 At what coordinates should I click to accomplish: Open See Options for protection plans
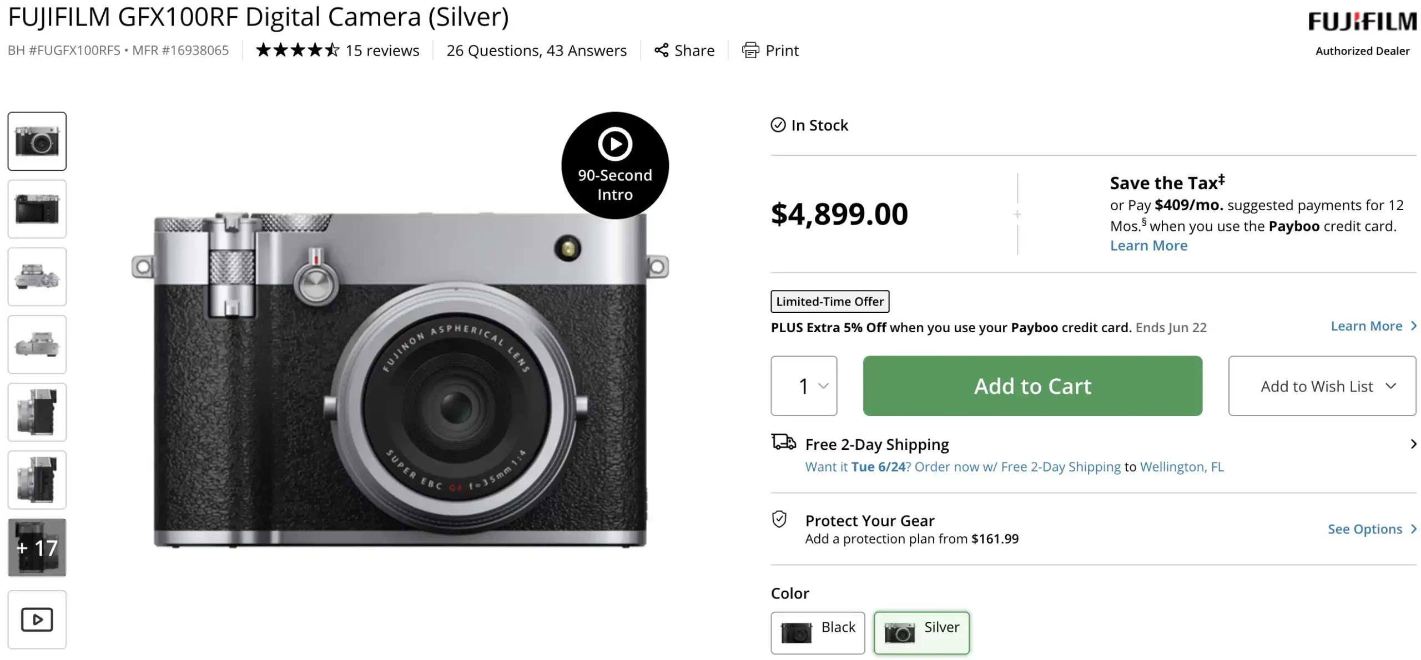(1371, 529)
